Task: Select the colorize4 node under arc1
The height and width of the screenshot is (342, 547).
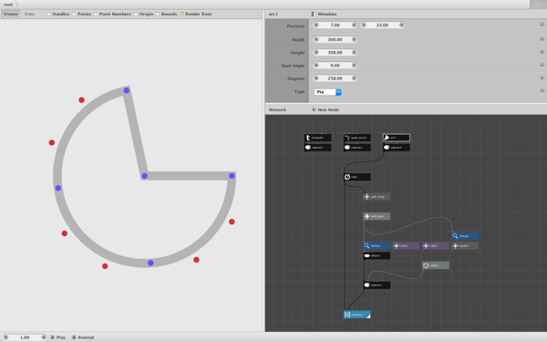Action: tap(397, 148)
